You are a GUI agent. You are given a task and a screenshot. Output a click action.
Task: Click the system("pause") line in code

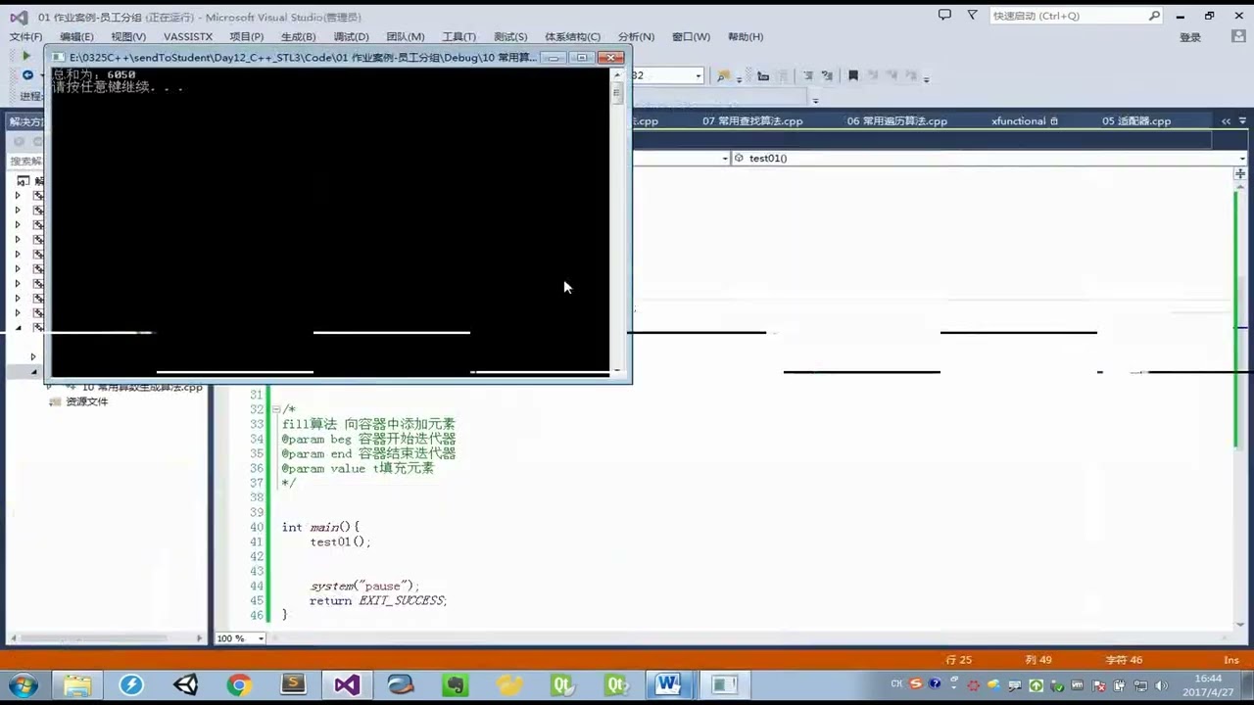pyautogui.click(x=364, y=586)
